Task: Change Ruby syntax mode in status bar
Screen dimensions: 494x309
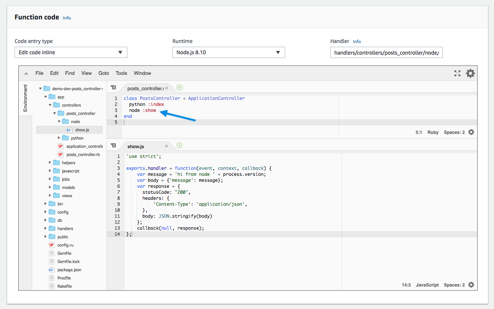Action: pyautogui.click(x=433, y=132)
